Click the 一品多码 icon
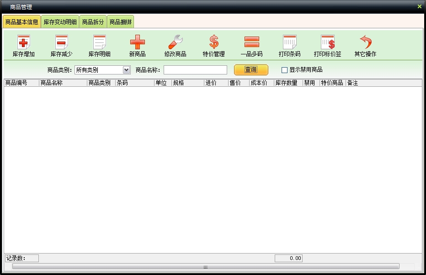 (x=251, y=42)
